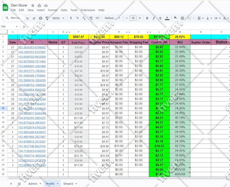Select the Paint format tool

click(47, 18)
